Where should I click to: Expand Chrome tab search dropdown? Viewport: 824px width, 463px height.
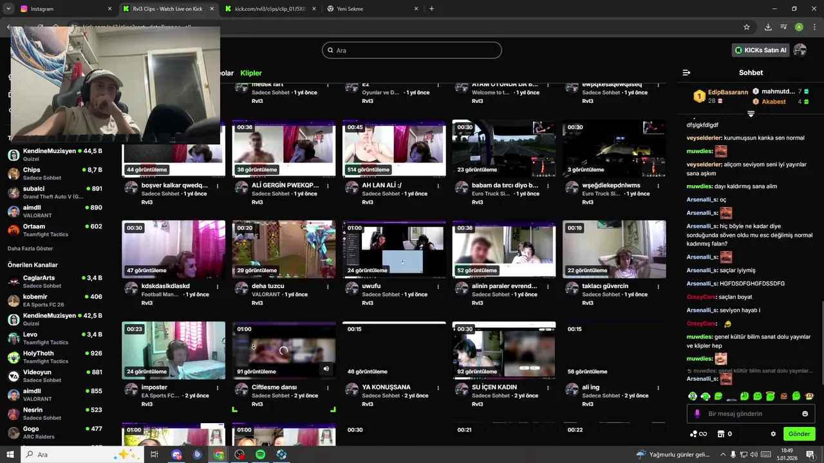(8, 8)
